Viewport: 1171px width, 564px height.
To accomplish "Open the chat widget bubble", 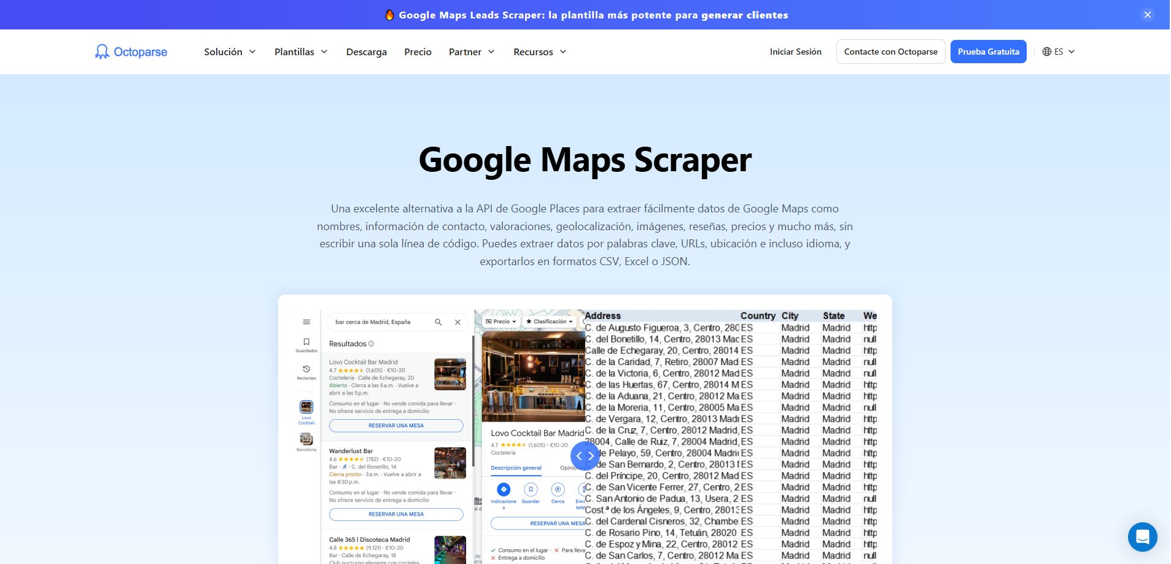I will click(1142, 537).
